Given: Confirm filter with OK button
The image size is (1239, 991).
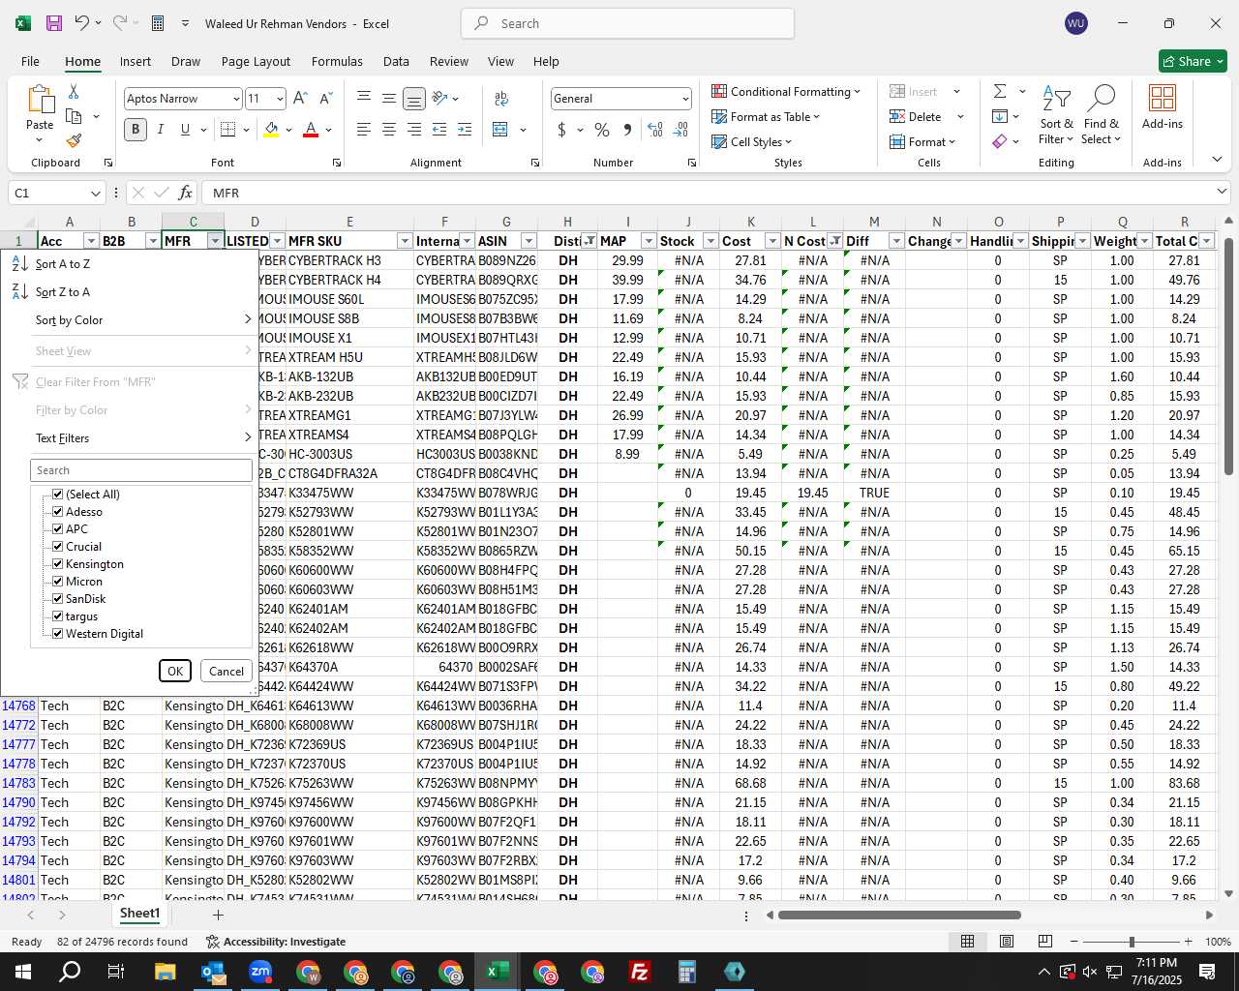Looking at the screenshot, I should coord(175,671).
